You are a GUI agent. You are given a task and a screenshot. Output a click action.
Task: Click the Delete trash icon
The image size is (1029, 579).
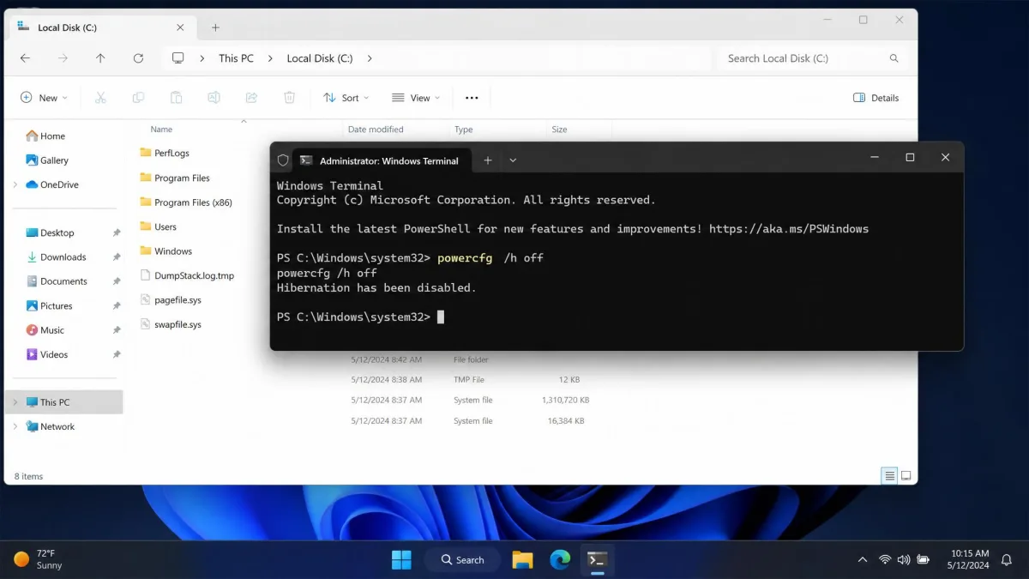pyautogui.click(x=289, y=98)
